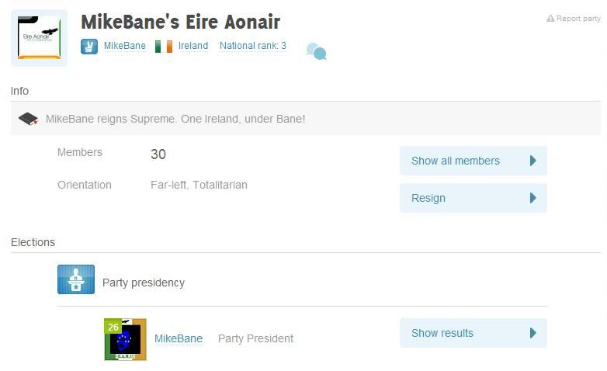
Task: Click the Report party link
Action: click(x=578, y=18)
